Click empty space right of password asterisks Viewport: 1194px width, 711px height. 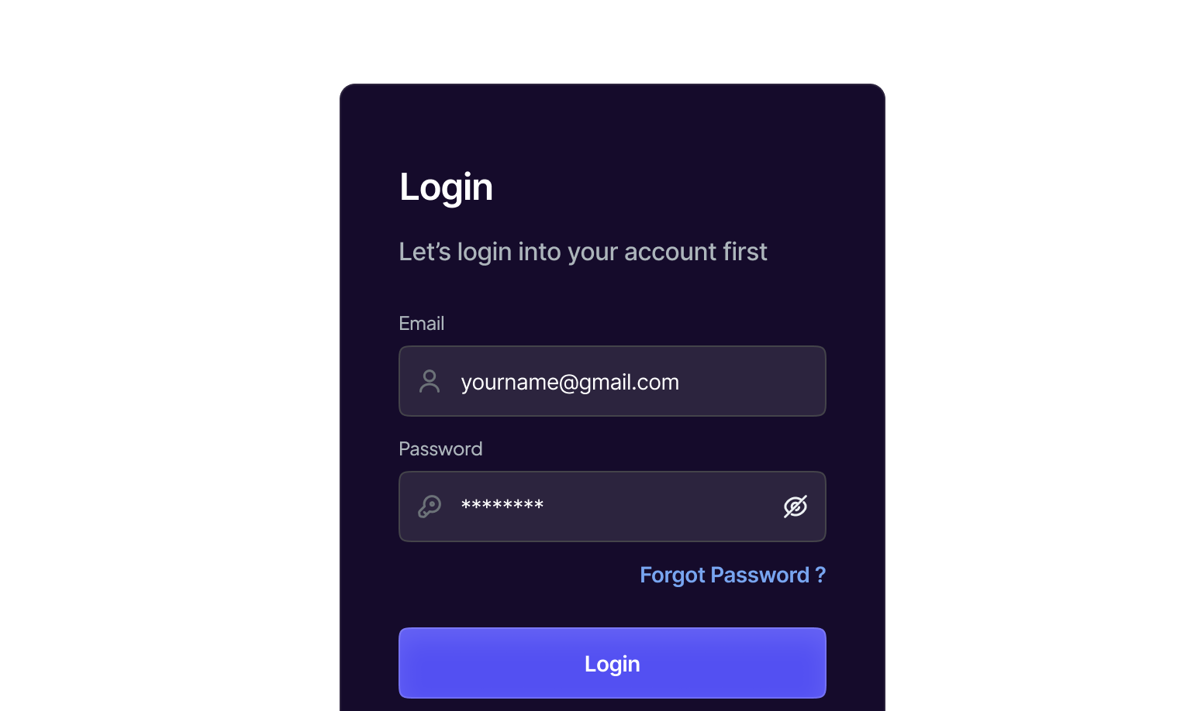(x=659, y=507)
